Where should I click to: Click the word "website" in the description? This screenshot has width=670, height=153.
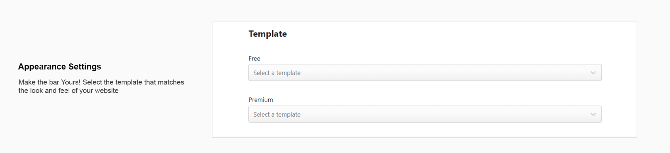[x=107, y=91]
